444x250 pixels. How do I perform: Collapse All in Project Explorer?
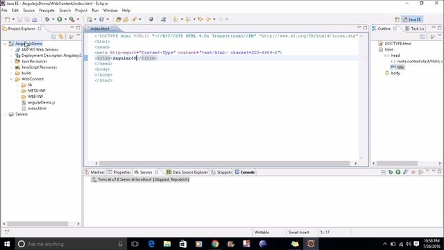53,37
